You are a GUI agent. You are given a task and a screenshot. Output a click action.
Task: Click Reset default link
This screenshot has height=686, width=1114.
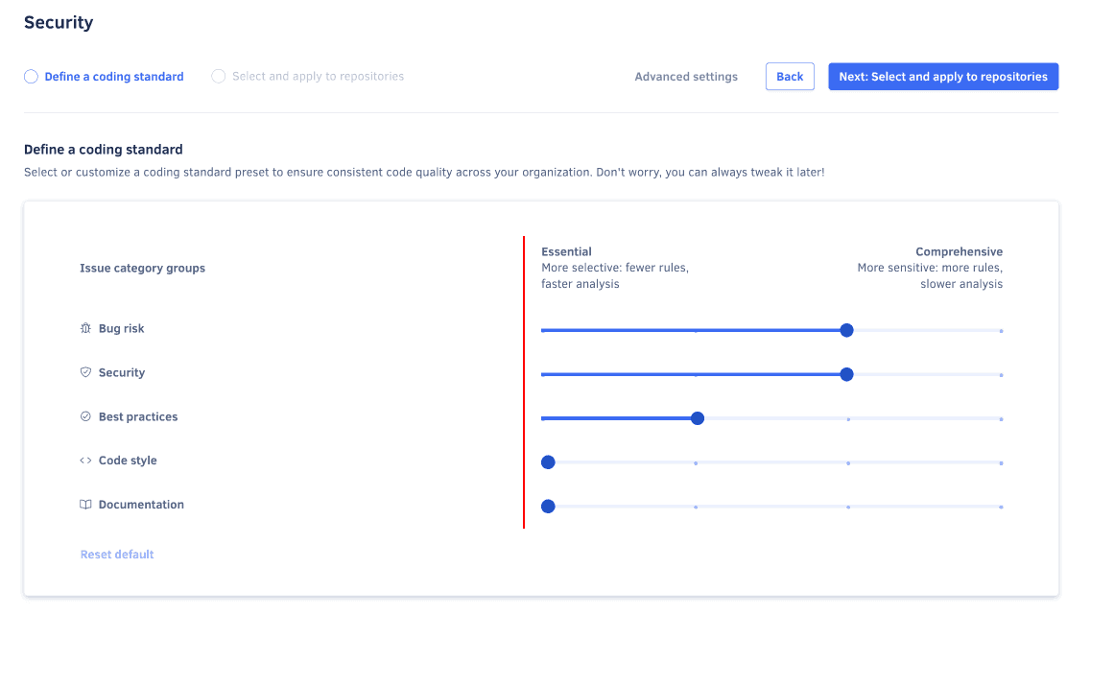click(x=117, y=555)
